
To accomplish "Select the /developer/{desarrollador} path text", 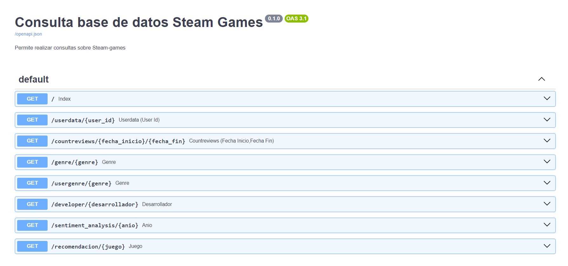I will (x=95, y=204).
